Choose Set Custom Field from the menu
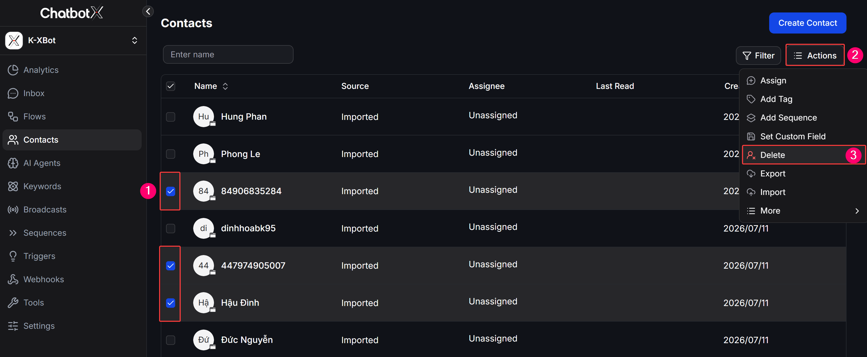The image size is (867, 357). coord(802,136)
